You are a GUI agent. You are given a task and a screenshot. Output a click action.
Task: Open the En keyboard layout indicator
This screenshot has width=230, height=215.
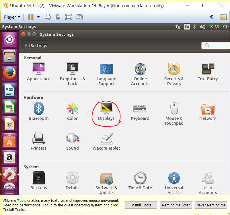187,27
